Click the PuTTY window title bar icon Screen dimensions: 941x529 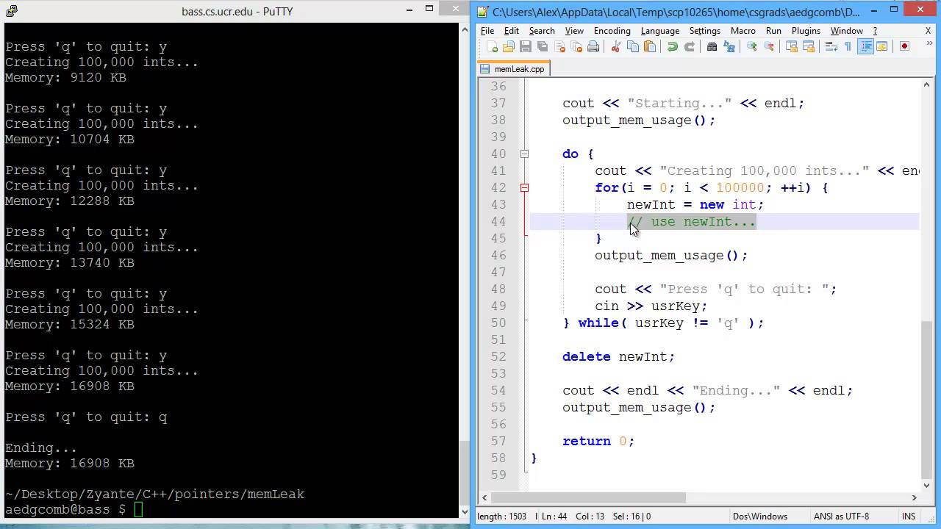coord(11,10)
